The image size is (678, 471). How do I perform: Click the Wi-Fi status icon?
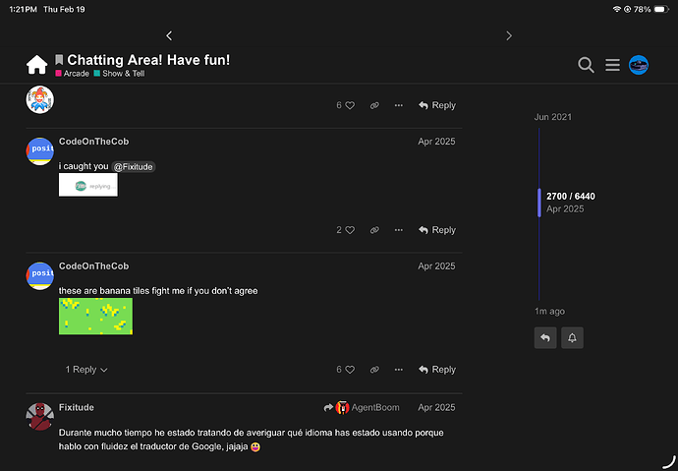(x=617, y=9)
